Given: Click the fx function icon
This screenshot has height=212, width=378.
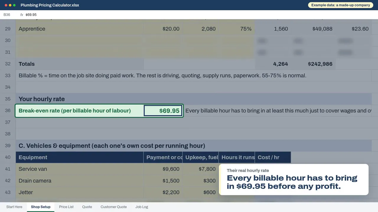Looking at the screenshot, I should pos(22,15).
